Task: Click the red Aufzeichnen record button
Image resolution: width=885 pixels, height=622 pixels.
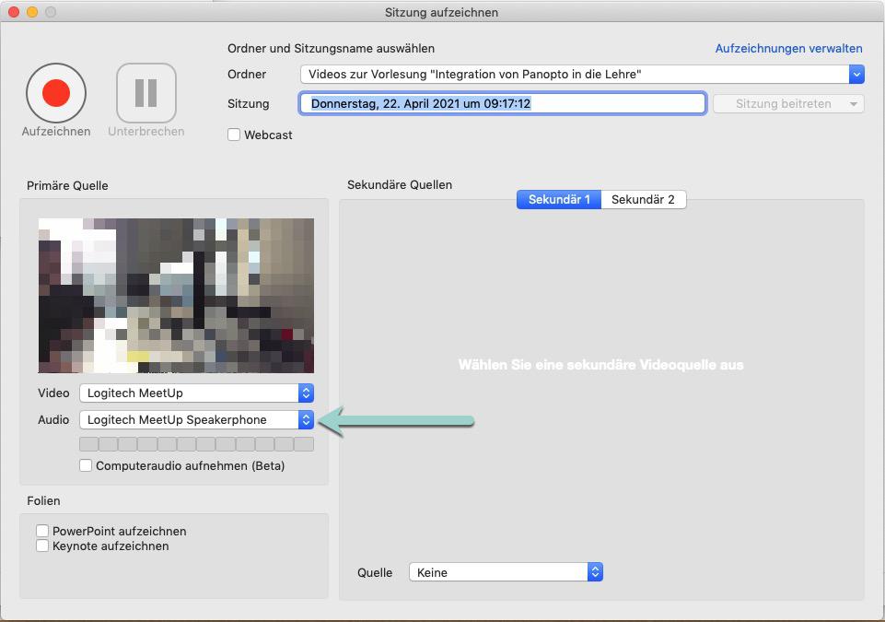Action: click(x=56, y=92)
